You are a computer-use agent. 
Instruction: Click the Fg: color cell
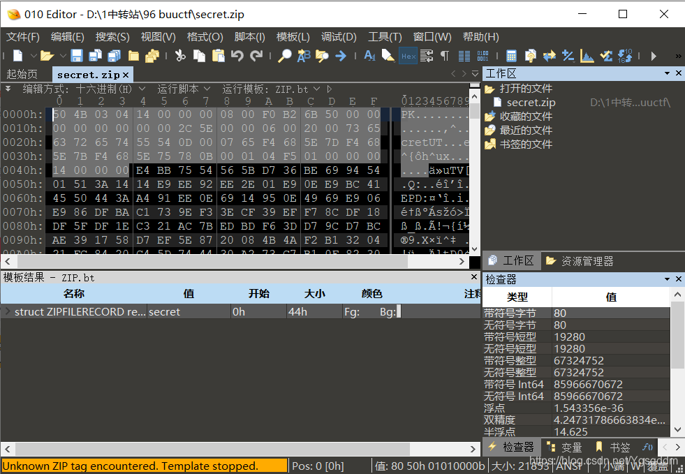coord(352,312)
